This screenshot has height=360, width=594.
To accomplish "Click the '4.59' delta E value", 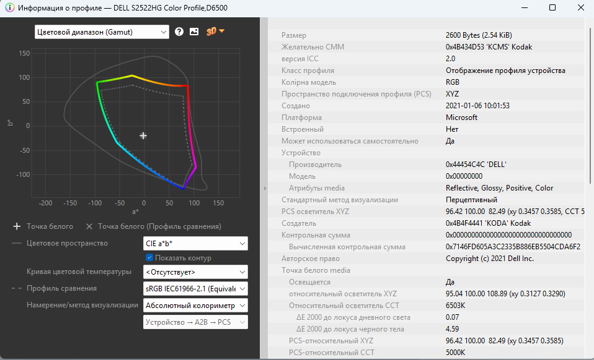I will pyautogui.click(x=452, y=329).
